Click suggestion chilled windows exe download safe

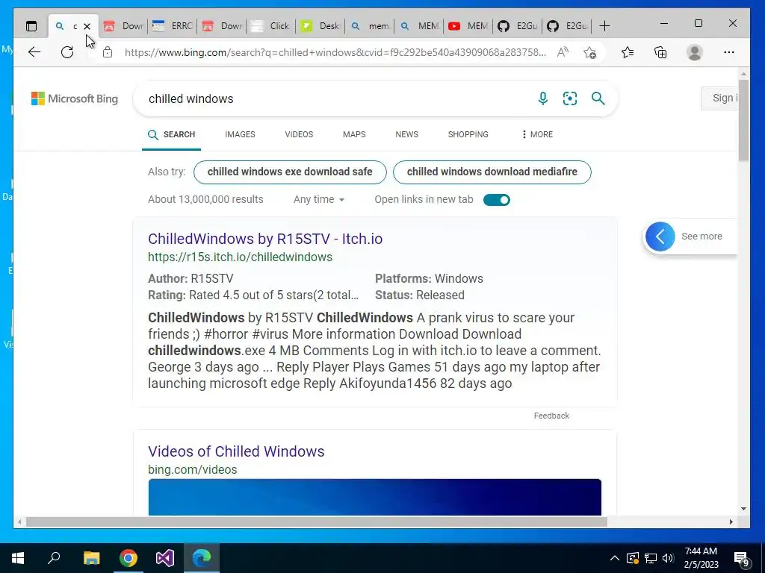[x=290, y=172]
